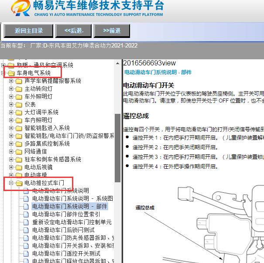Click the folder icon beside 大灯调平系统
The image size is (264, 263).
(x=19, y=113)
